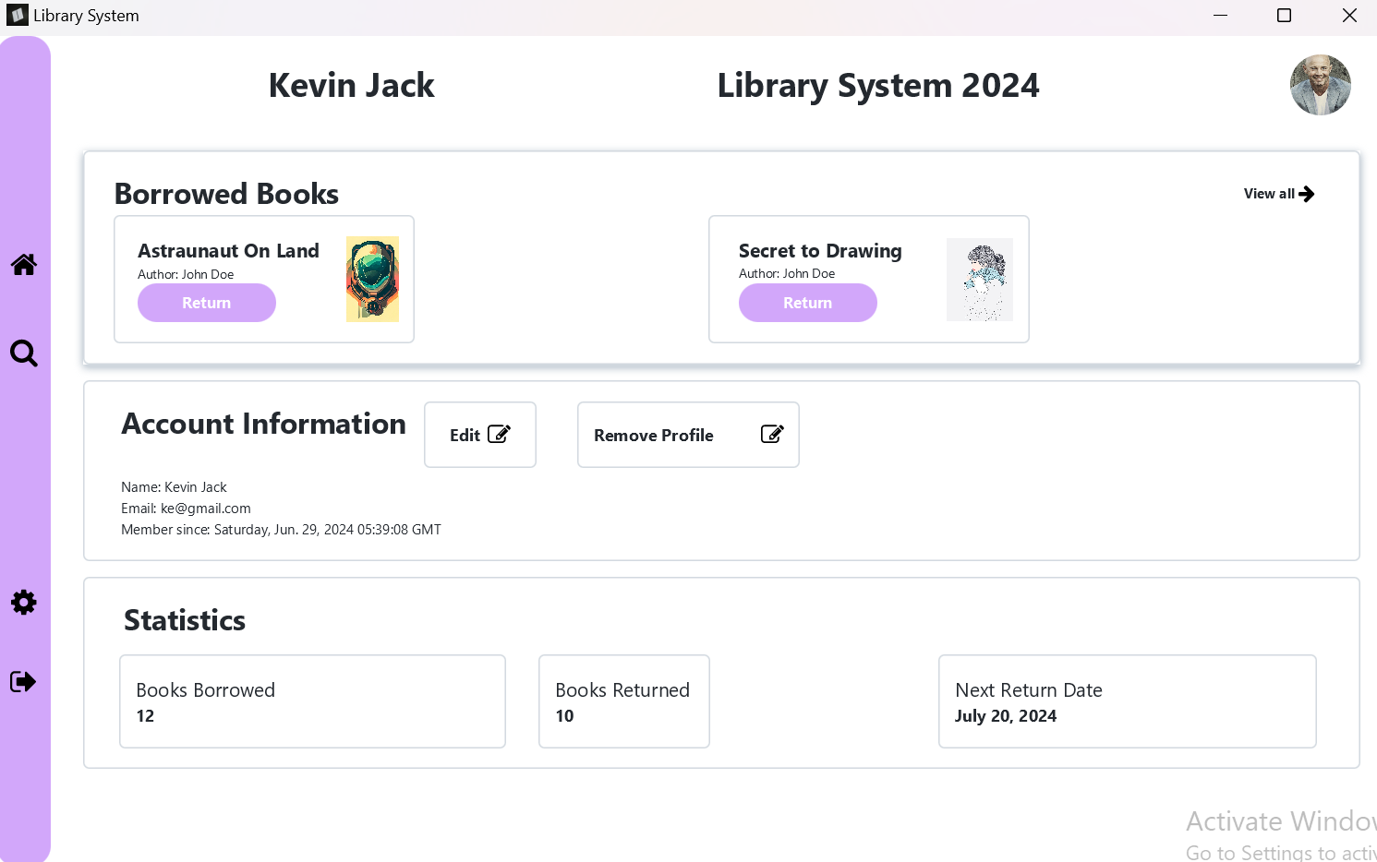Viewport: 1377px width, 862px height.
Task: Open Secret to Drawing book cover thumbnail
Action: pyautogui.click(x=980, y=280)
